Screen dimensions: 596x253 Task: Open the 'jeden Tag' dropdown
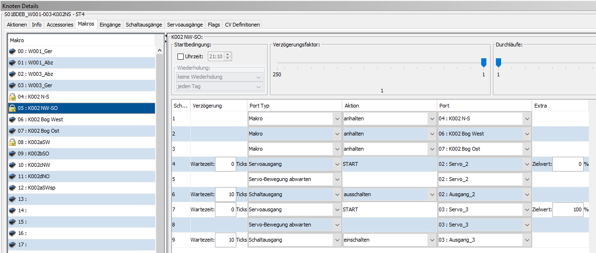[220, 87]
